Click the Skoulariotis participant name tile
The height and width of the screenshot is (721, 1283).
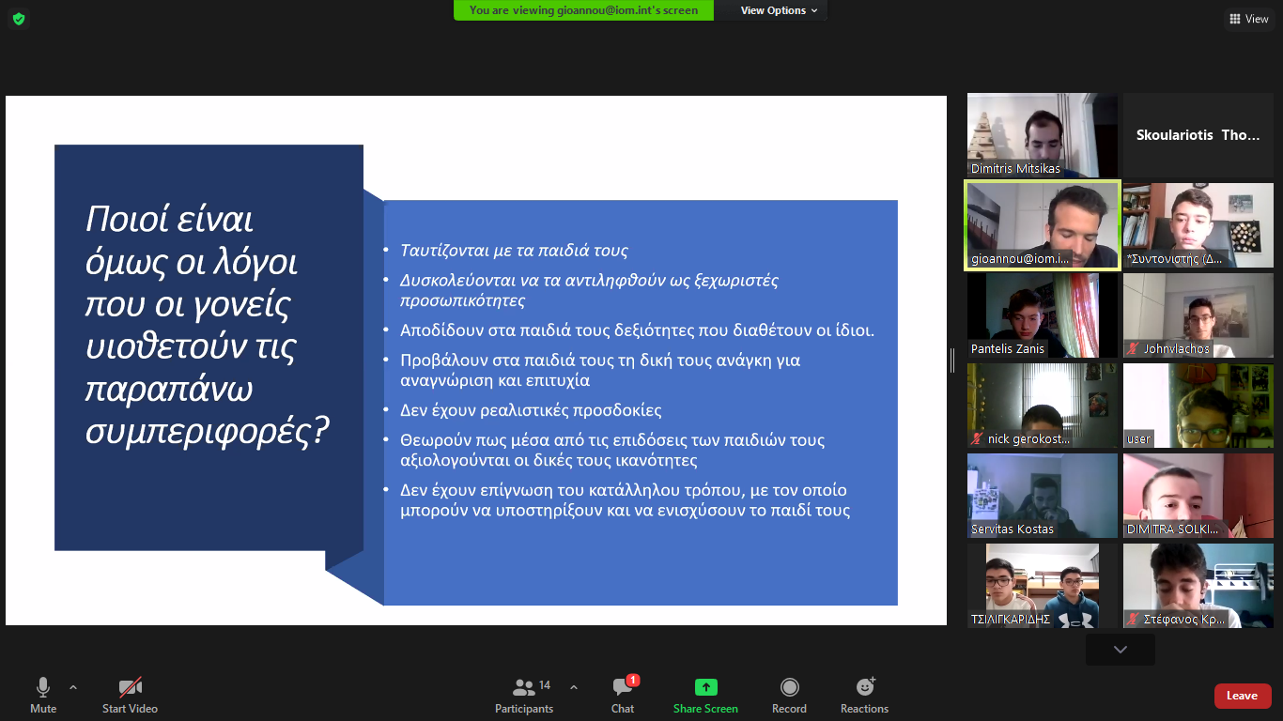point(1198,135)
